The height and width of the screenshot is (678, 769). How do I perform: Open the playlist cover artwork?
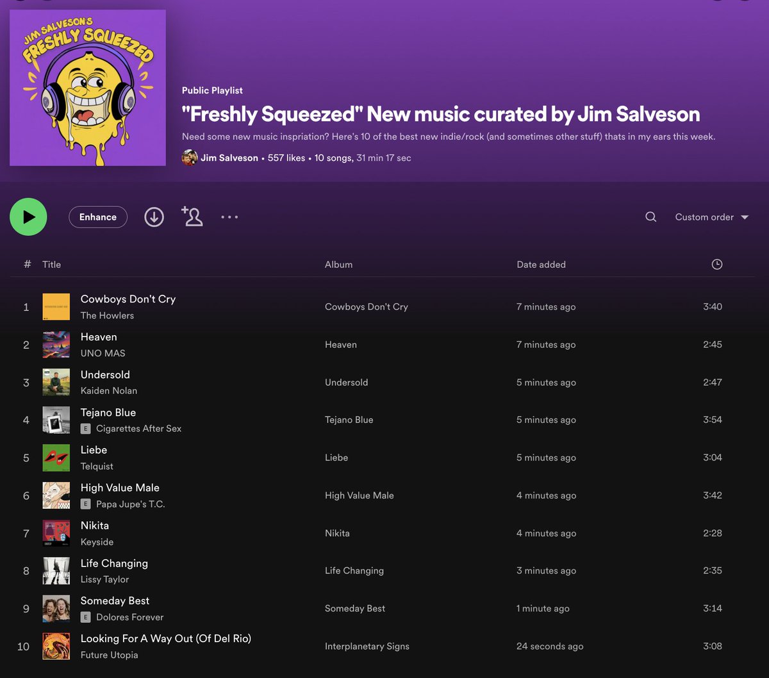(x=88, y=88)
